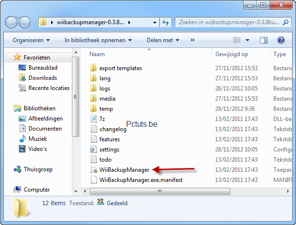Open the Delen met menu
Image resolution: width=296 pixels, height=225 pixels.
point(163,40)
